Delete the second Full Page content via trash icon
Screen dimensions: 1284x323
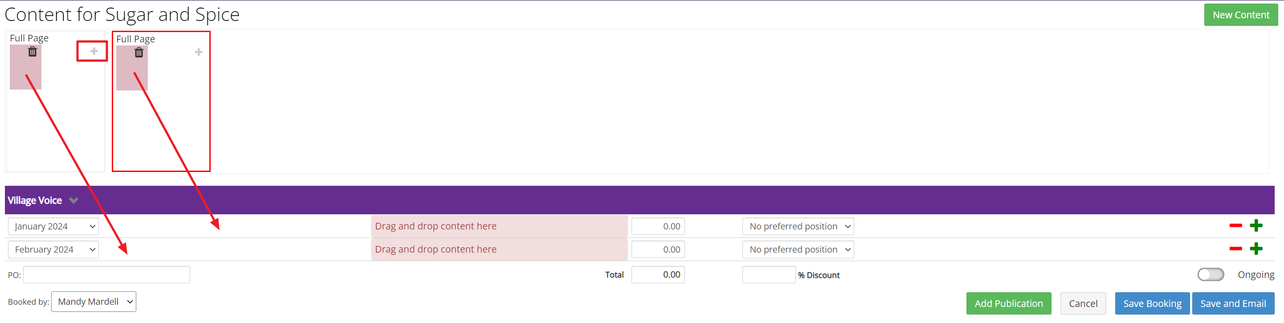coord(139,52)
